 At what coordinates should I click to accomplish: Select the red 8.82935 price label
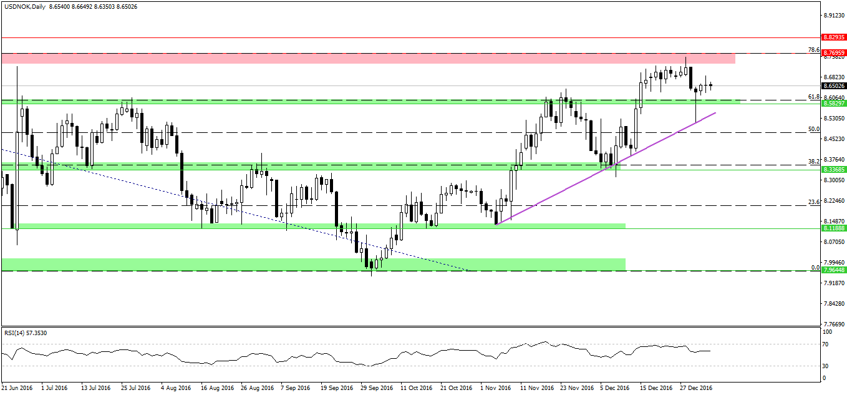coord(833,37)
